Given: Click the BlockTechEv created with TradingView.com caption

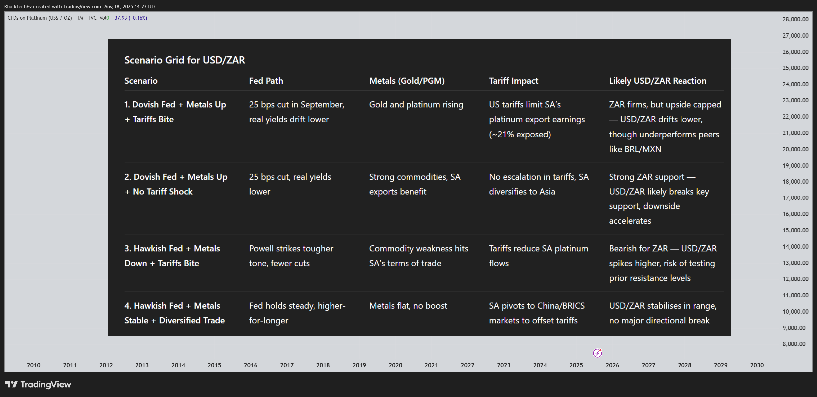Looking at the screenshot, I should coord(81,6).
